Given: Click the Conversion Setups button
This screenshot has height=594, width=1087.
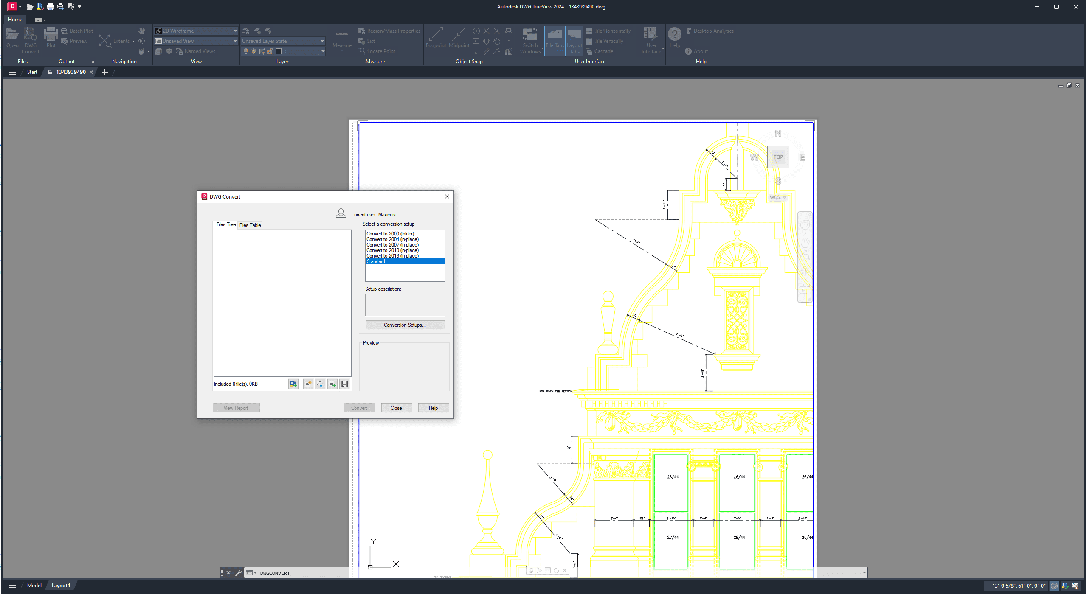Looking at the screenshot, I should [x=405, y=325].
